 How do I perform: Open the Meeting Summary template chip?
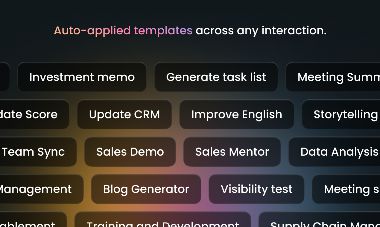click(333, 77)
